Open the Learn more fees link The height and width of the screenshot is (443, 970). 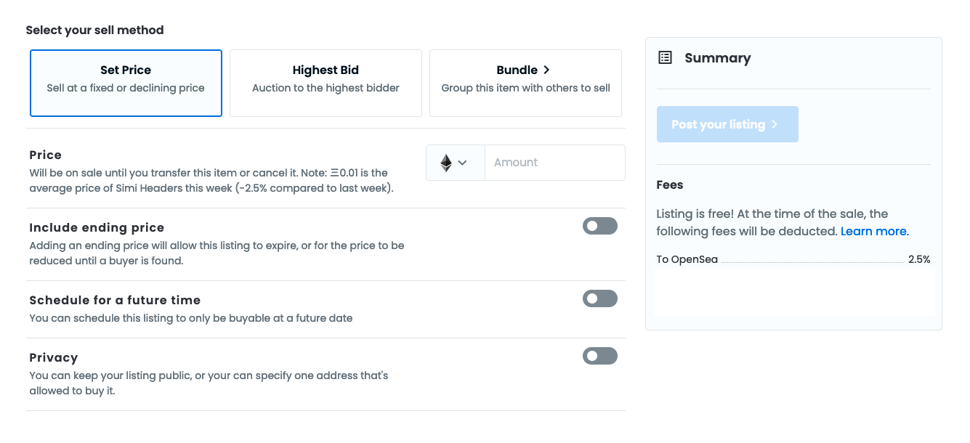coord(874,232)
